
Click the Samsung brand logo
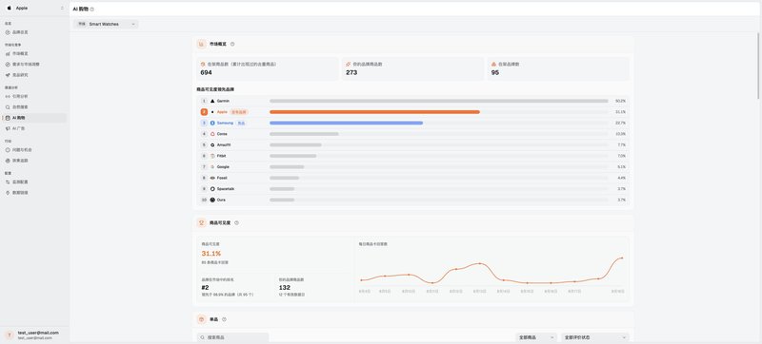click(212, 124)
